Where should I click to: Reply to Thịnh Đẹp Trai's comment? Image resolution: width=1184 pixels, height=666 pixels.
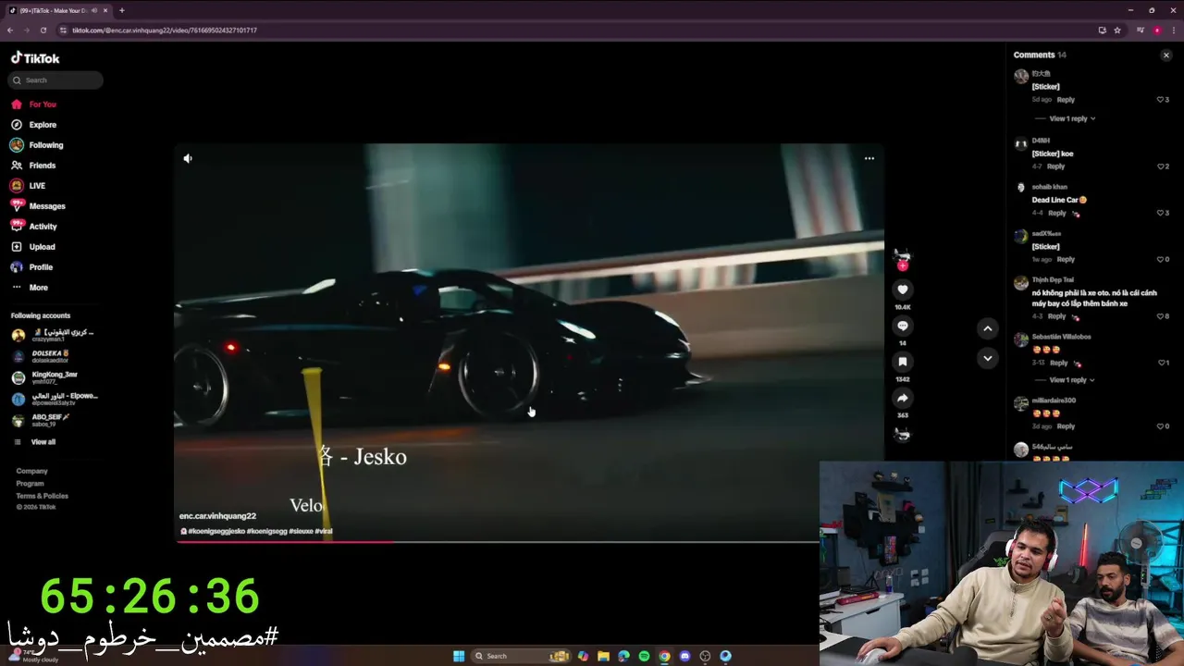pos(1057,316)
